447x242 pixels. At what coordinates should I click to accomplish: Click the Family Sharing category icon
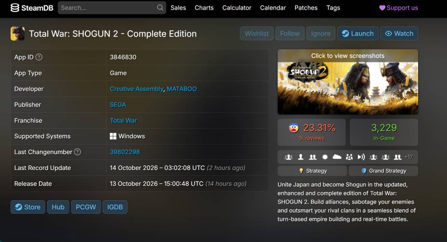click(349, 157)
